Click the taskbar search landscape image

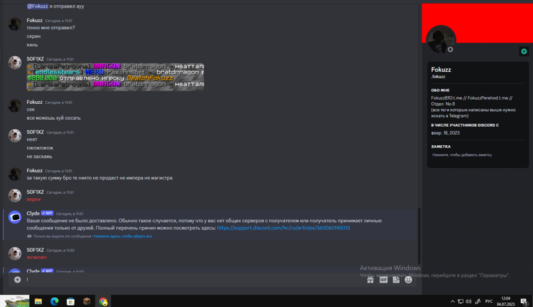[14, 301]
